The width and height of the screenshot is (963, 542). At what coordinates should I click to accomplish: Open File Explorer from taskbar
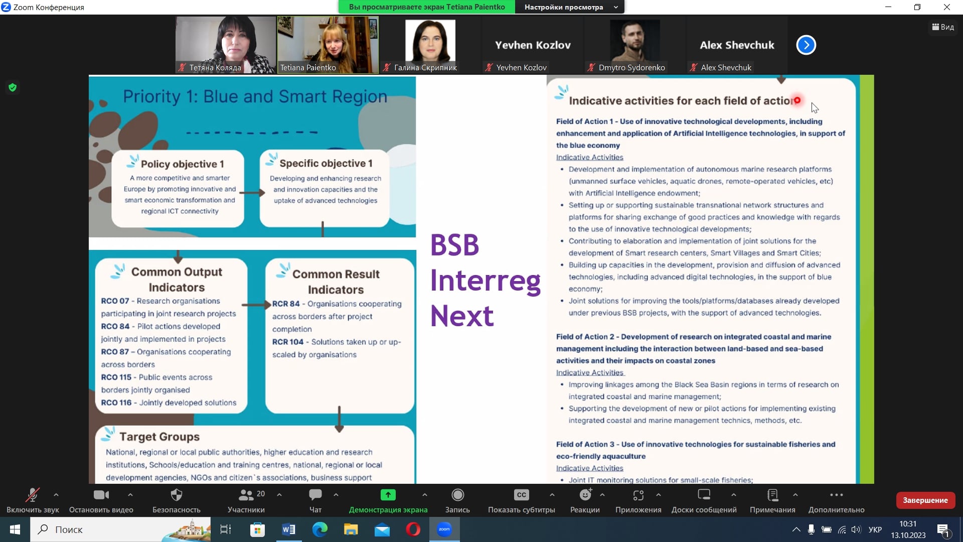click(351, 529)
